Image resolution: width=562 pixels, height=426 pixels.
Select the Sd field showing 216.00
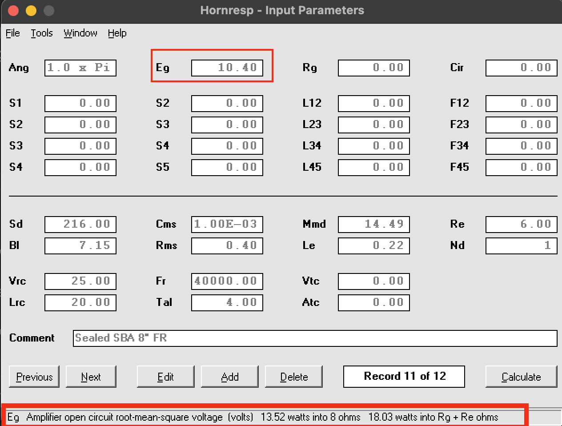click(x=80, y=225)
